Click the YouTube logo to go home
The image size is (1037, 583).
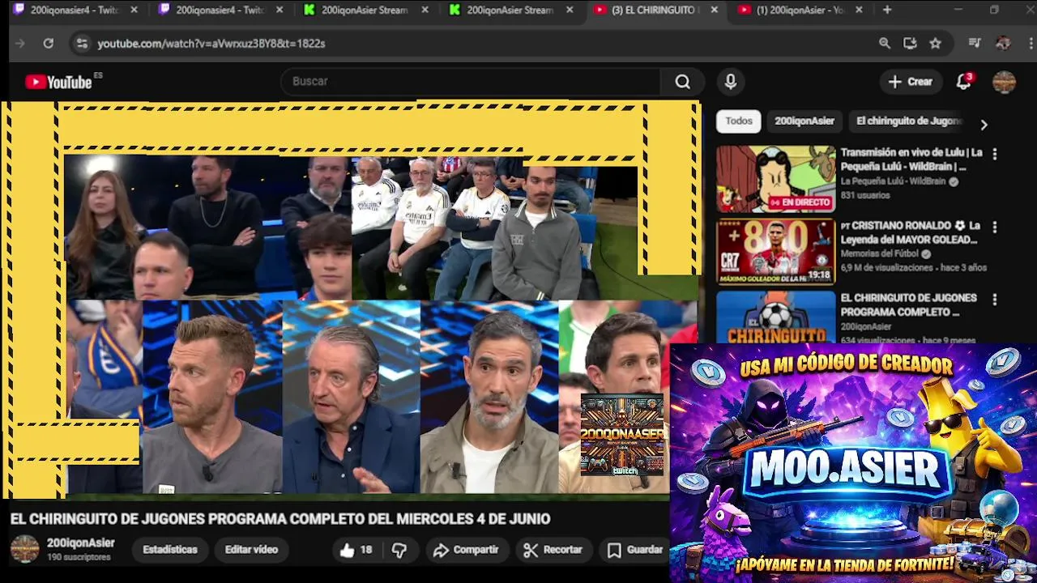click(x=58, y=82)
